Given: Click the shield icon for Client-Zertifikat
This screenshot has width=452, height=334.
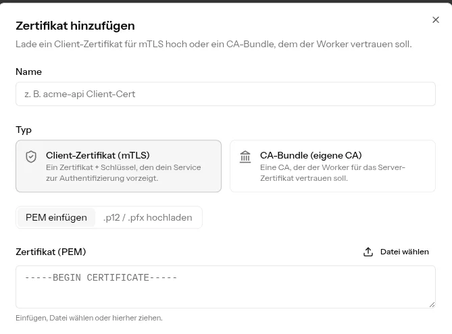Looking at the screenshot, I should click(31, 157).
